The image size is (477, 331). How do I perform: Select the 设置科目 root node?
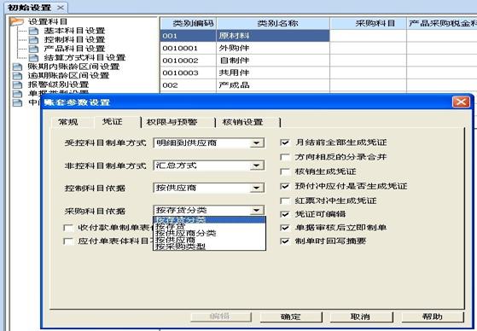(48, 21)
